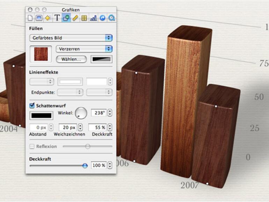Click the Füllen section heading
Screen dimensions: 269x202
pyautogui.click(x=36, y=29)
